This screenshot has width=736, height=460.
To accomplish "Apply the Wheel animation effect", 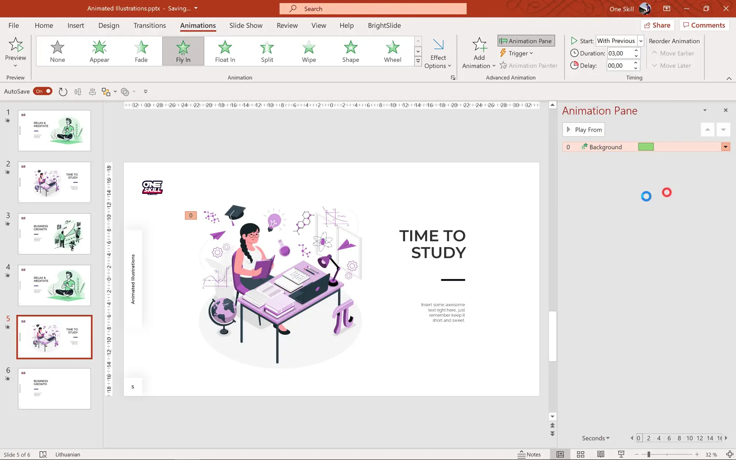I will (x=392, y=51).
